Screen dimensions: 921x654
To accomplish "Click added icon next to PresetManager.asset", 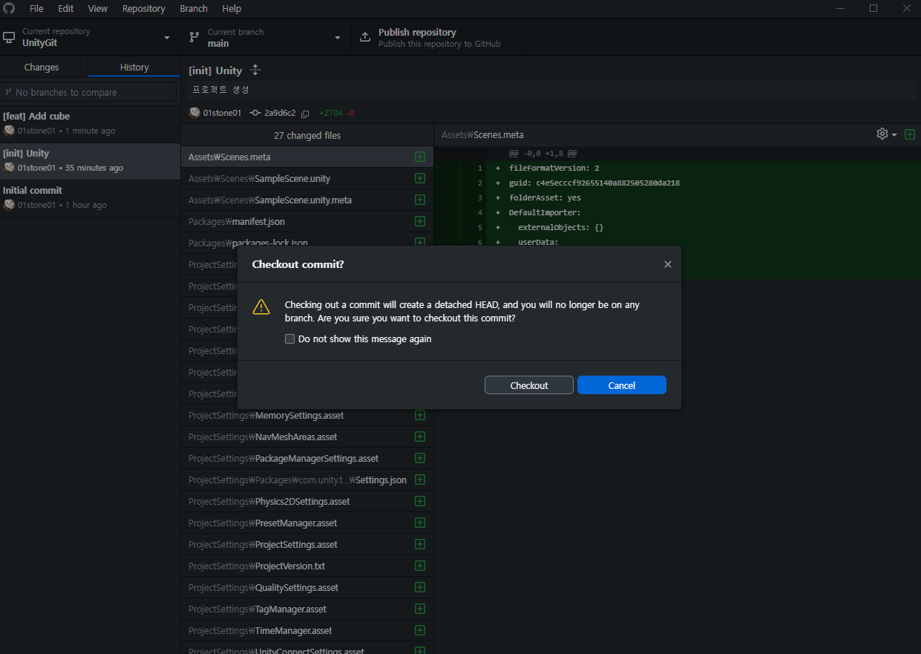I will pos(420,523).
